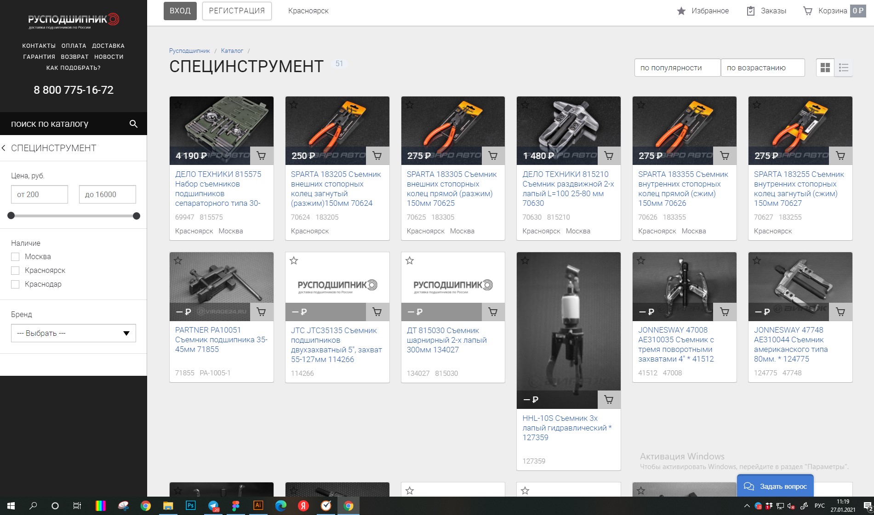Switch to the list view icon
The image size is (874, 515).
(844, 68)
